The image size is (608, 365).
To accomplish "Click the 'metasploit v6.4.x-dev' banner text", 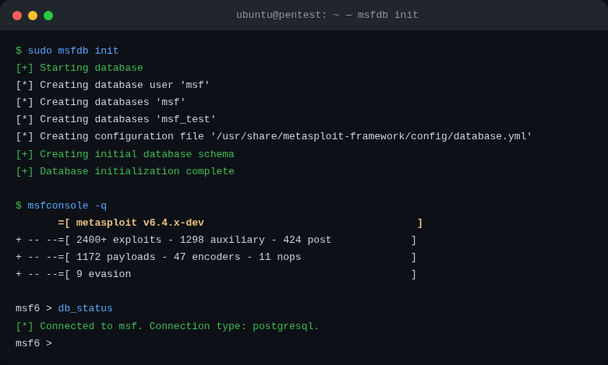I will (140, 223).
